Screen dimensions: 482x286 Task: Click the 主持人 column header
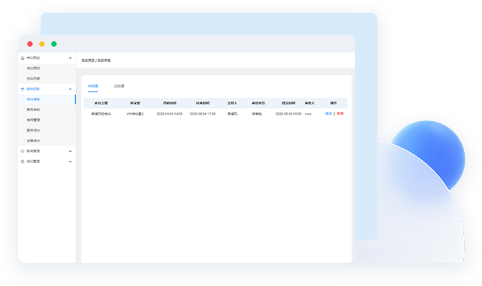(232, 103)
